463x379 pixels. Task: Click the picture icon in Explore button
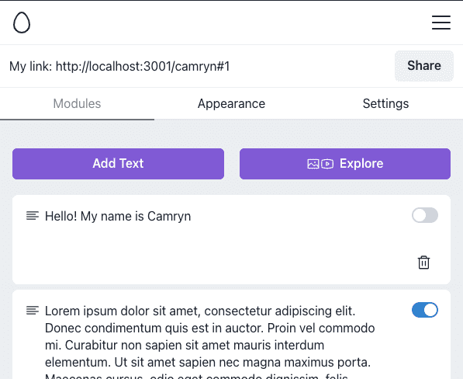point(313,164)
